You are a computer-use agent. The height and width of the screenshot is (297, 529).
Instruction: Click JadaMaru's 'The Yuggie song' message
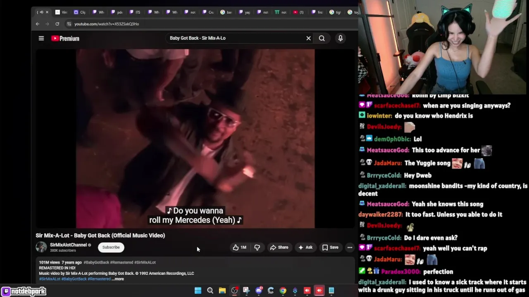(427, 163)
